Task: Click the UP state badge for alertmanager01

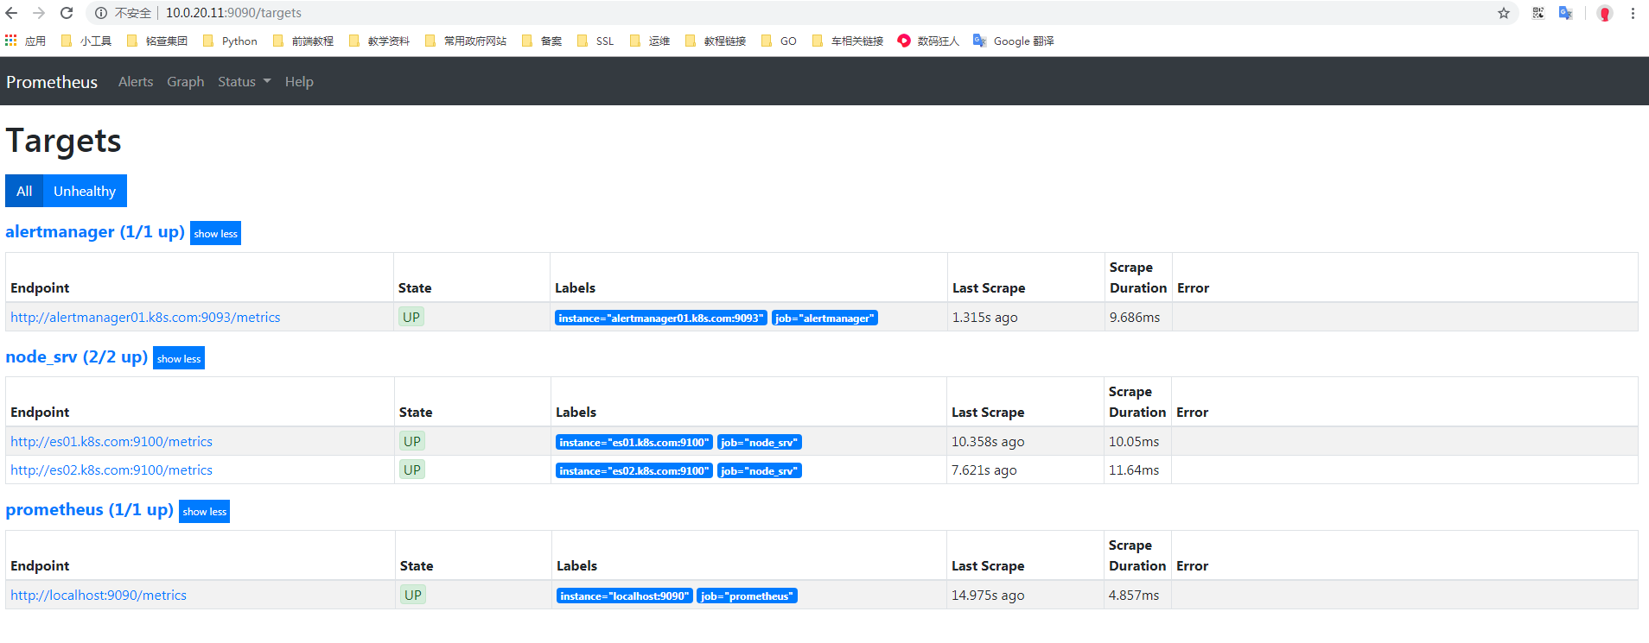Action: point(411,318)
